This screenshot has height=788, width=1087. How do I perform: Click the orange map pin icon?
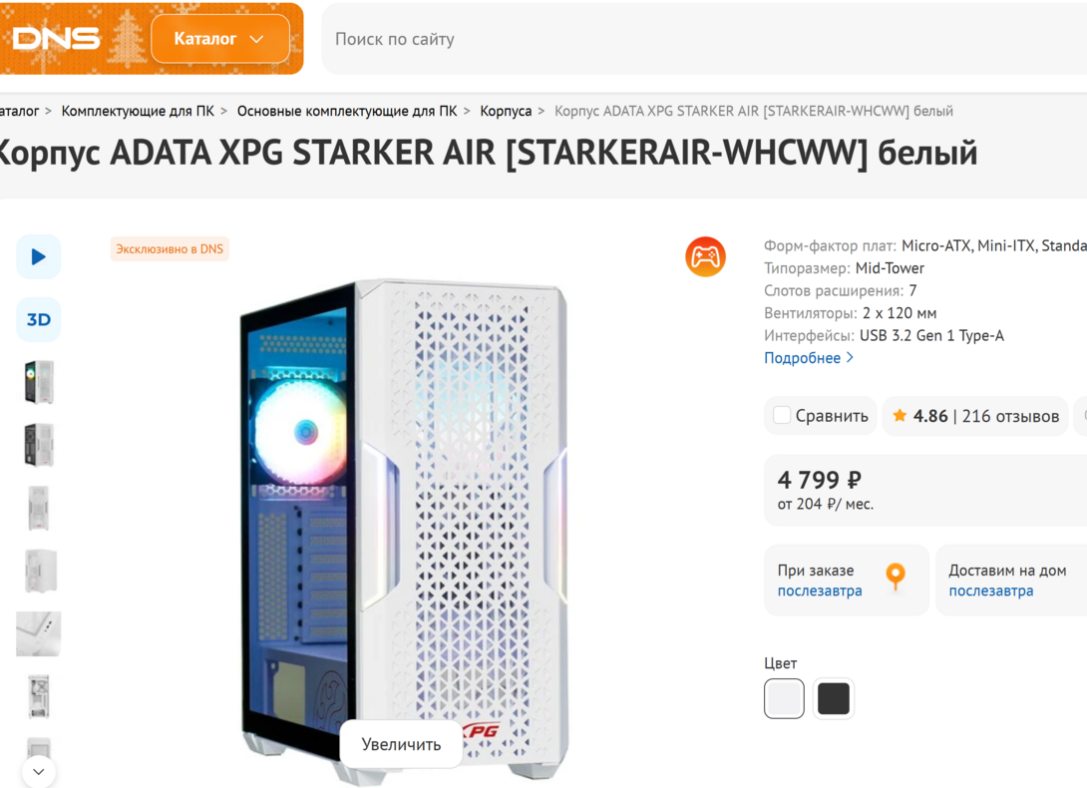pos(896,577)
